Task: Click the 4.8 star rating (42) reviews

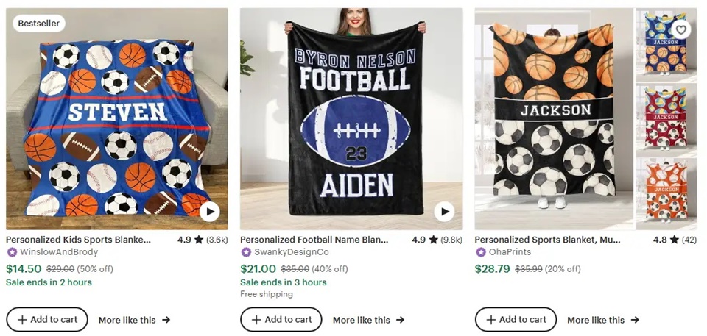Action: [x=674, y=240]
